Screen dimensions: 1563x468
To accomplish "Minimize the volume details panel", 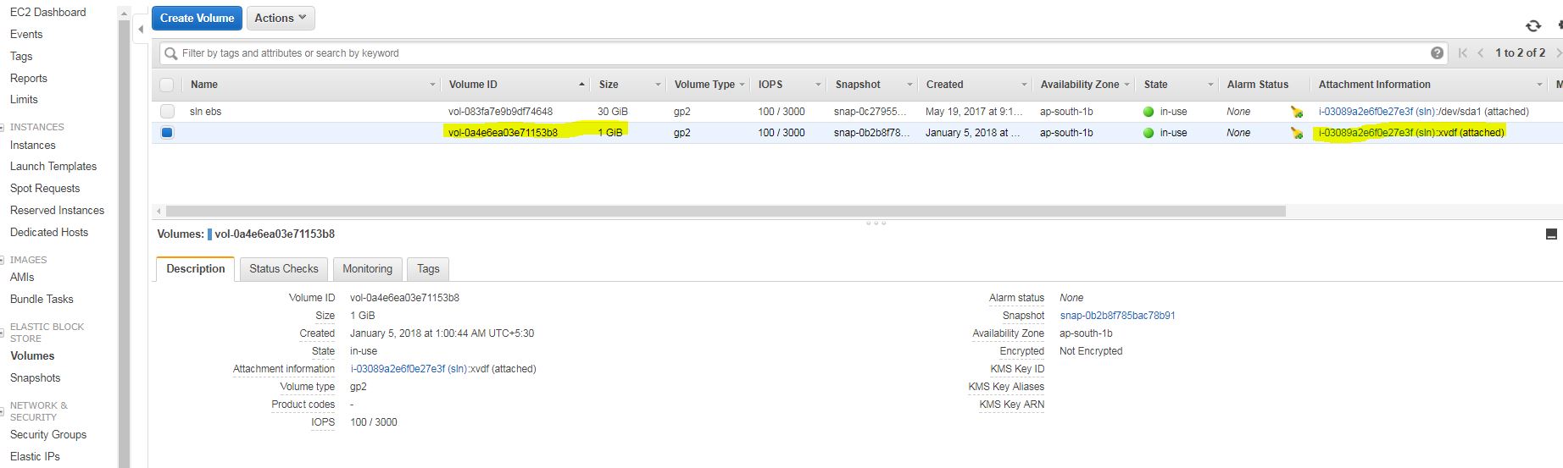I will [1551, 234].
